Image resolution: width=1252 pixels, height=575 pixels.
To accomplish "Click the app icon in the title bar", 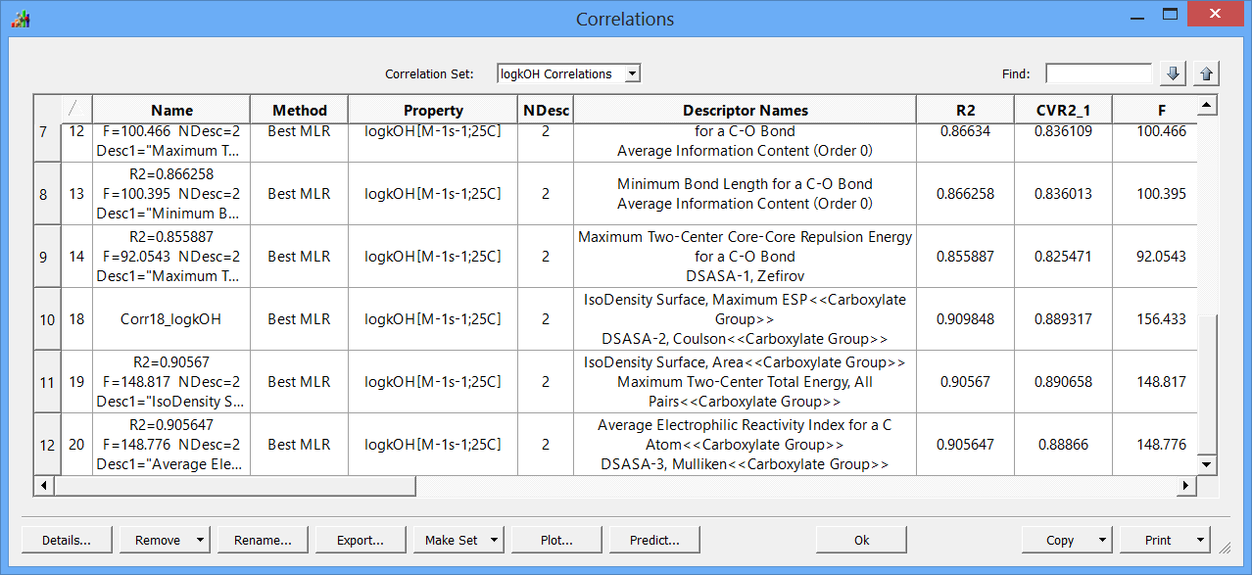I will pos(21,19).
